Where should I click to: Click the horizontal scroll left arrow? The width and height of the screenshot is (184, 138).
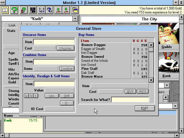click(2, 136)
